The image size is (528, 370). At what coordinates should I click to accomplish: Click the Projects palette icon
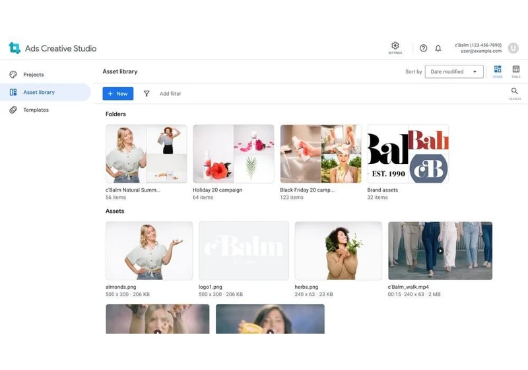coord(13,75)
